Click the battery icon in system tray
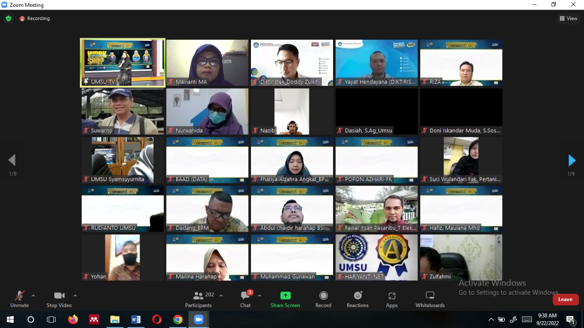 point(501,319)
